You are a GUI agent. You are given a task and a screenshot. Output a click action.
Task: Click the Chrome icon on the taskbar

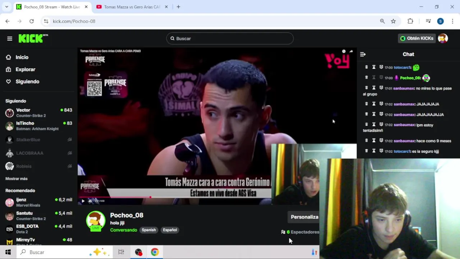[155, 252]
